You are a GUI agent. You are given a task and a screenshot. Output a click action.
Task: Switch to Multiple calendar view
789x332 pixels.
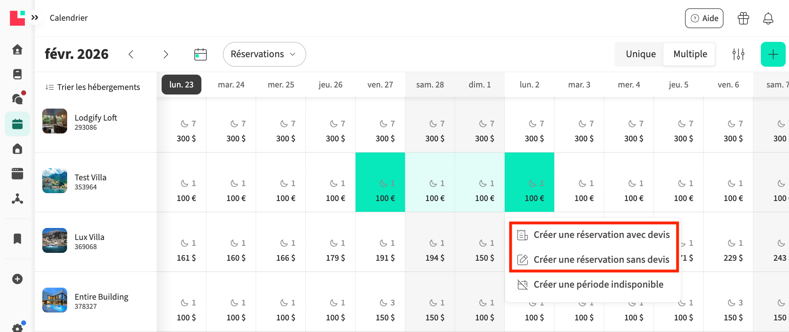click(x=690, y=54)
